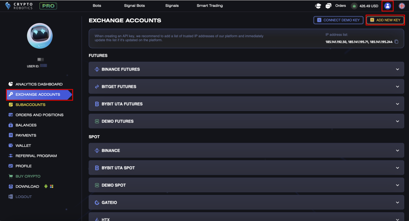The image size is (409, 221).
Task: Click the Crypto Robotics logo
Action: point(19,6)
